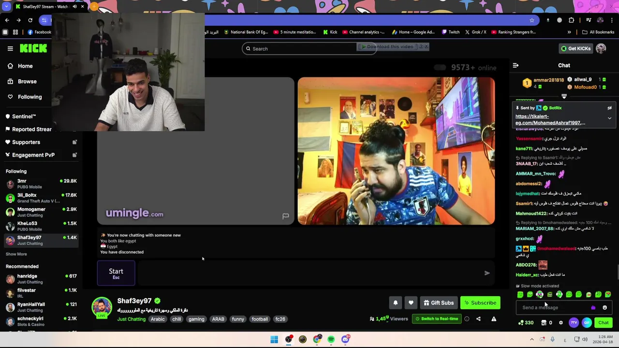Open Spotify from the Windows taskbar
619x348 pixels.
(331, 339)
